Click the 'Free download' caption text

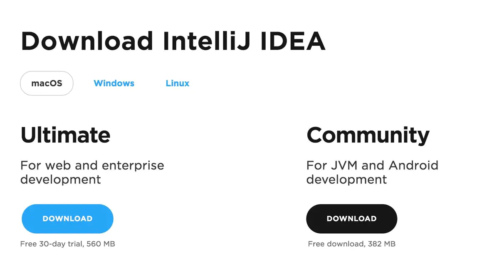[x=336, y=244]
